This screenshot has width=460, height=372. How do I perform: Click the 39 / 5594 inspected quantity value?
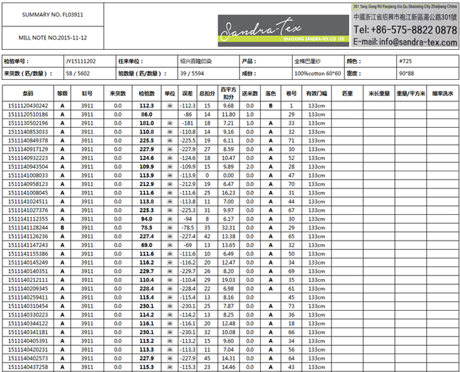click(x=192, y=74)
